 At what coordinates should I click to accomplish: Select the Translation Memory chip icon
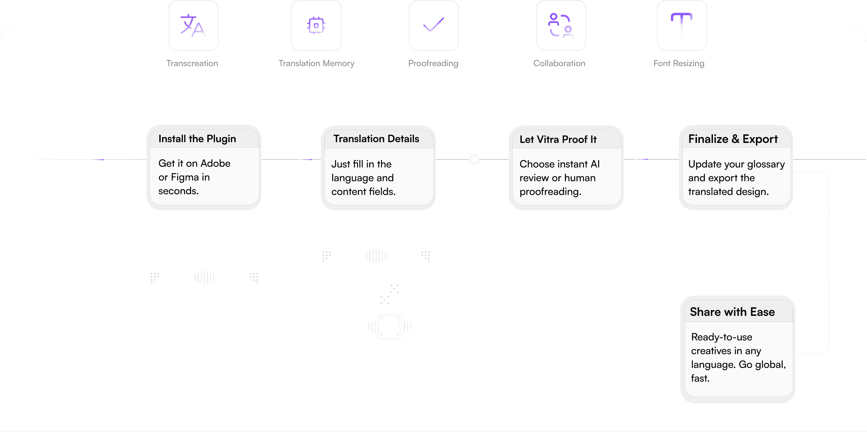[x=316, y=25]
